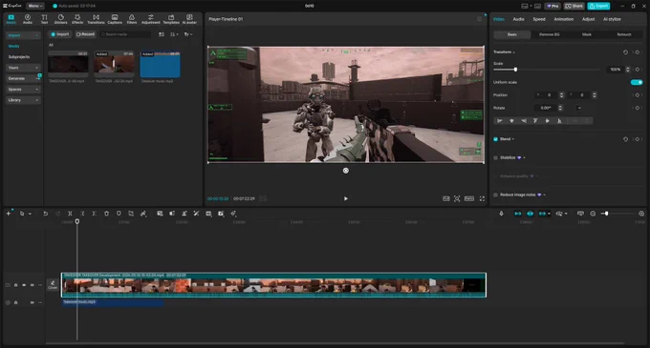The width and height of the screenshot is (650, 348).
Task: Click the split clip tool in timeline toolbar
Action: point(70,214)
